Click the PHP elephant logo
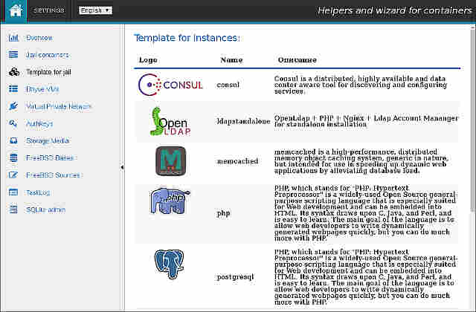The image size is (476, 312). [170, 201]
